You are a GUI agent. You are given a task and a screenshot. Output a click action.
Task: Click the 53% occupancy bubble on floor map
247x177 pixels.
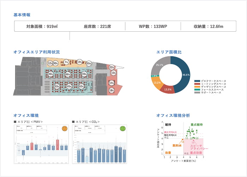(x=57, y=86)
